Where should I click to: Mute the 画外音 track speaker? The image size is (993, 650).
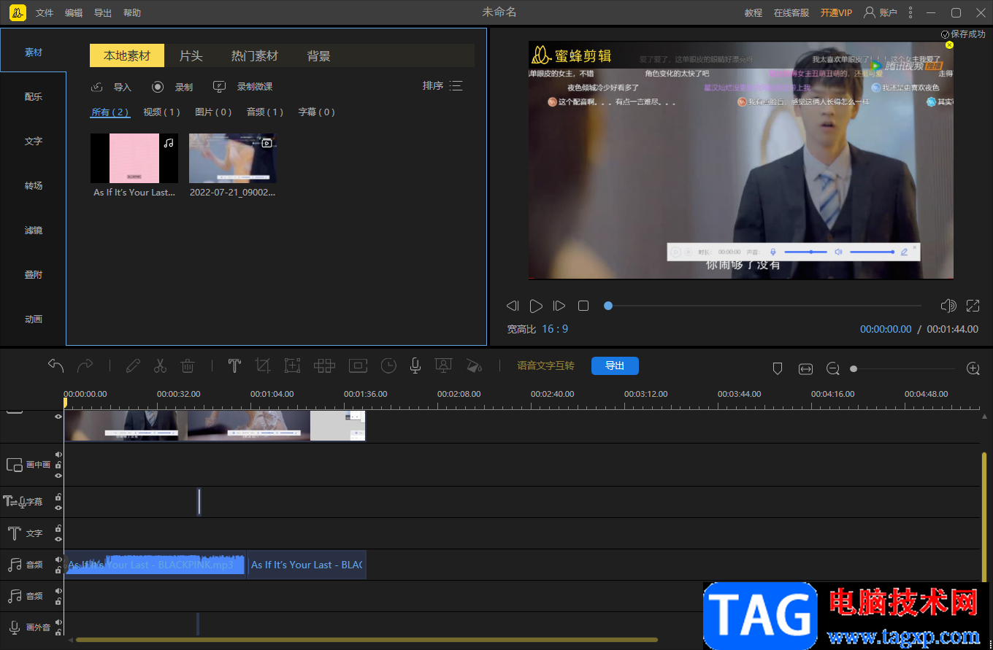pos(58,622)
